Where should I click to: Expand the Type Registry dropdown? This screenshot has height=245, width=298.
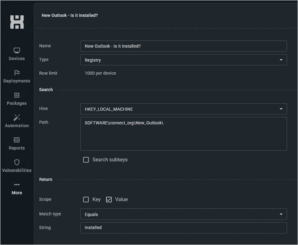click(183, 60)
